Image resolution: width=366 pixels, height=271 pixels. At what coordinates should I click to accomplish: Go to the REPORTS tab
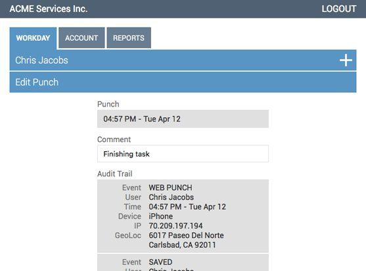click(129, 38)
